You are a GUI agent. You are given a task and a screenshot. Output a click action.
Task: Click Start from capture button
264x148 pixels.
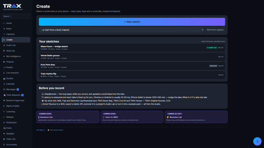pyautogui.click(x=215, y=30)
